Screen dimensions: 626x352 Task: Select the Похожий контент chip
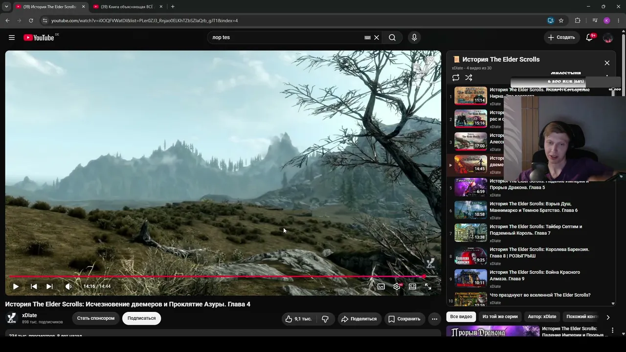(x=582, y=317)
